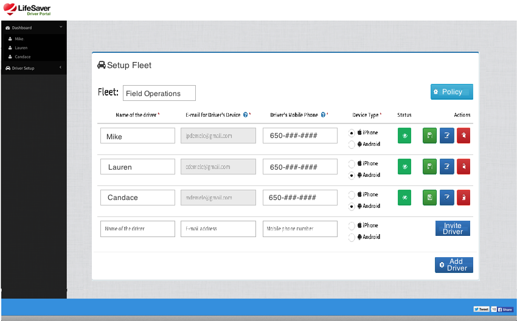Set new driver's device to iPhone
517x321 pixels.
click(x=352, y=226)
